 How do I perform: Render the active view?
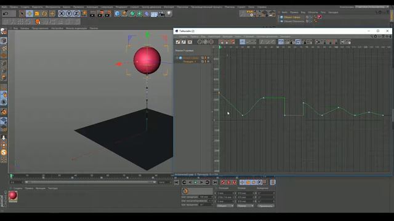point(92,14)
